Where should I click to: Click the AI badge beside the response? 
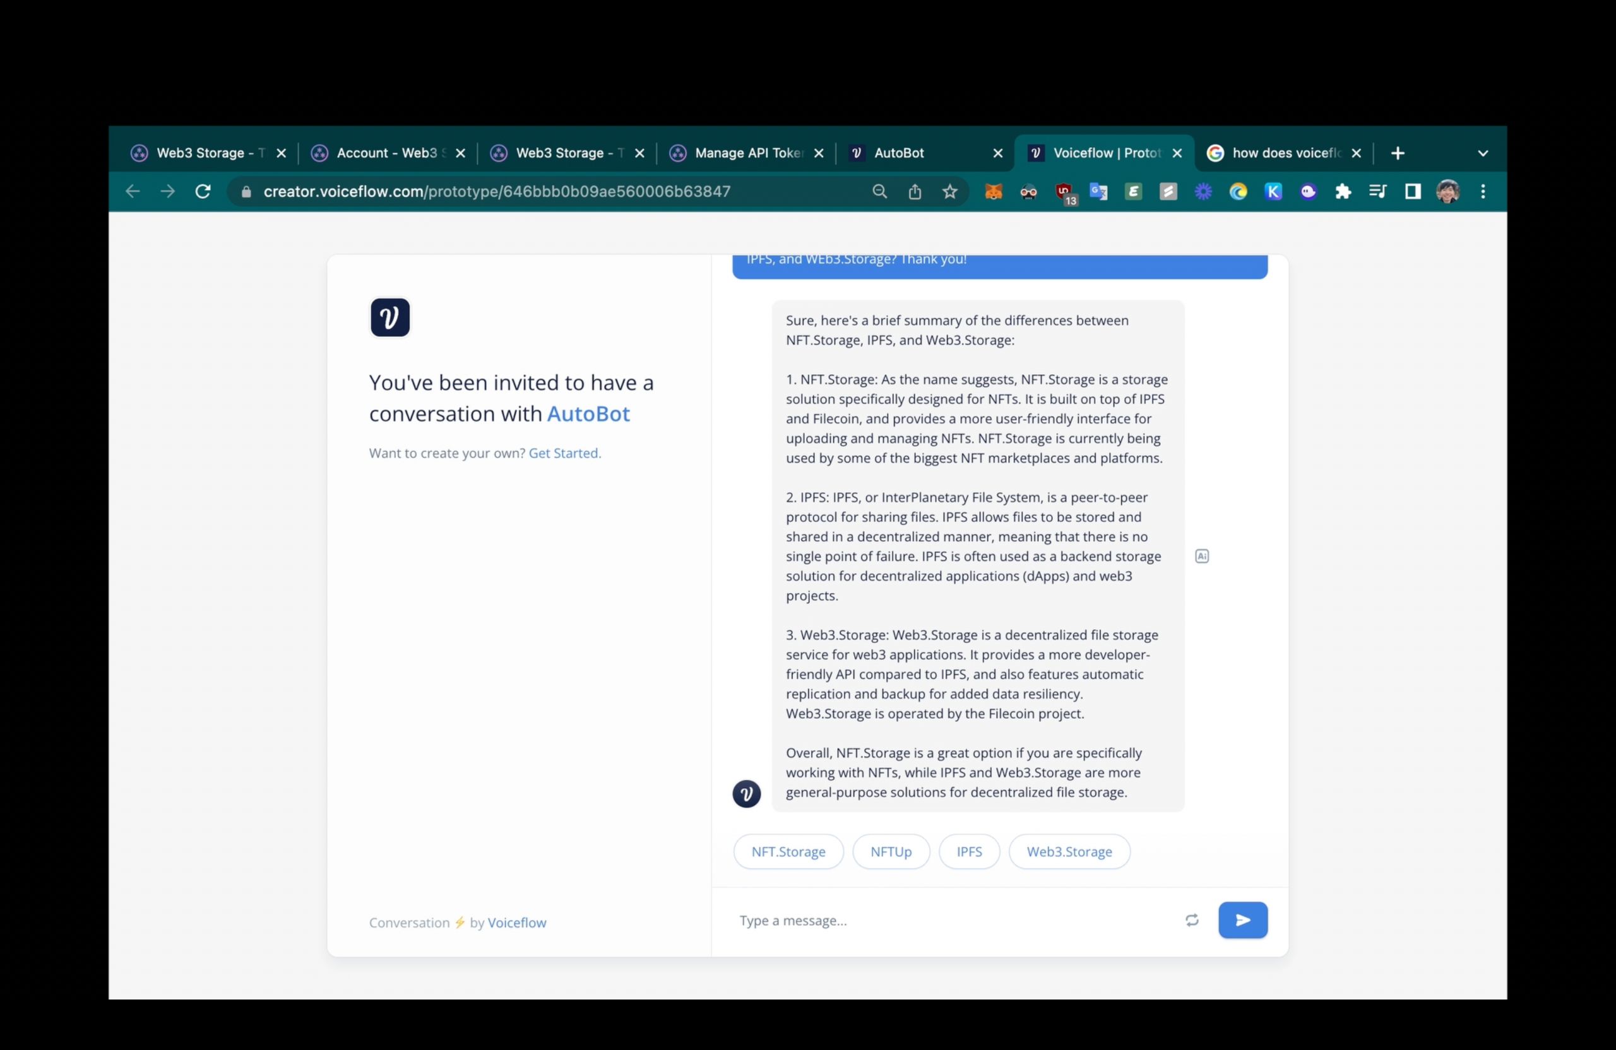click(1202, 557)
